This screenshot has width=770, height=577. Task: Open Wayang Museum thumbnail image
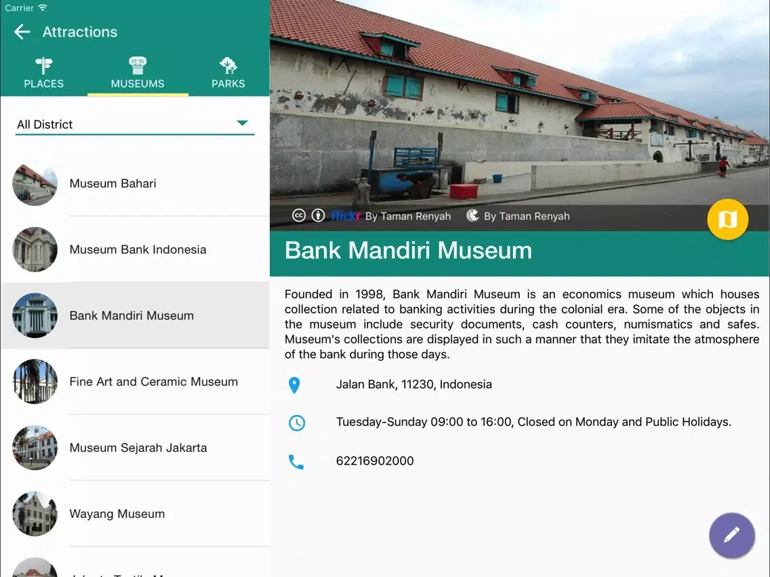click(35, 514)
